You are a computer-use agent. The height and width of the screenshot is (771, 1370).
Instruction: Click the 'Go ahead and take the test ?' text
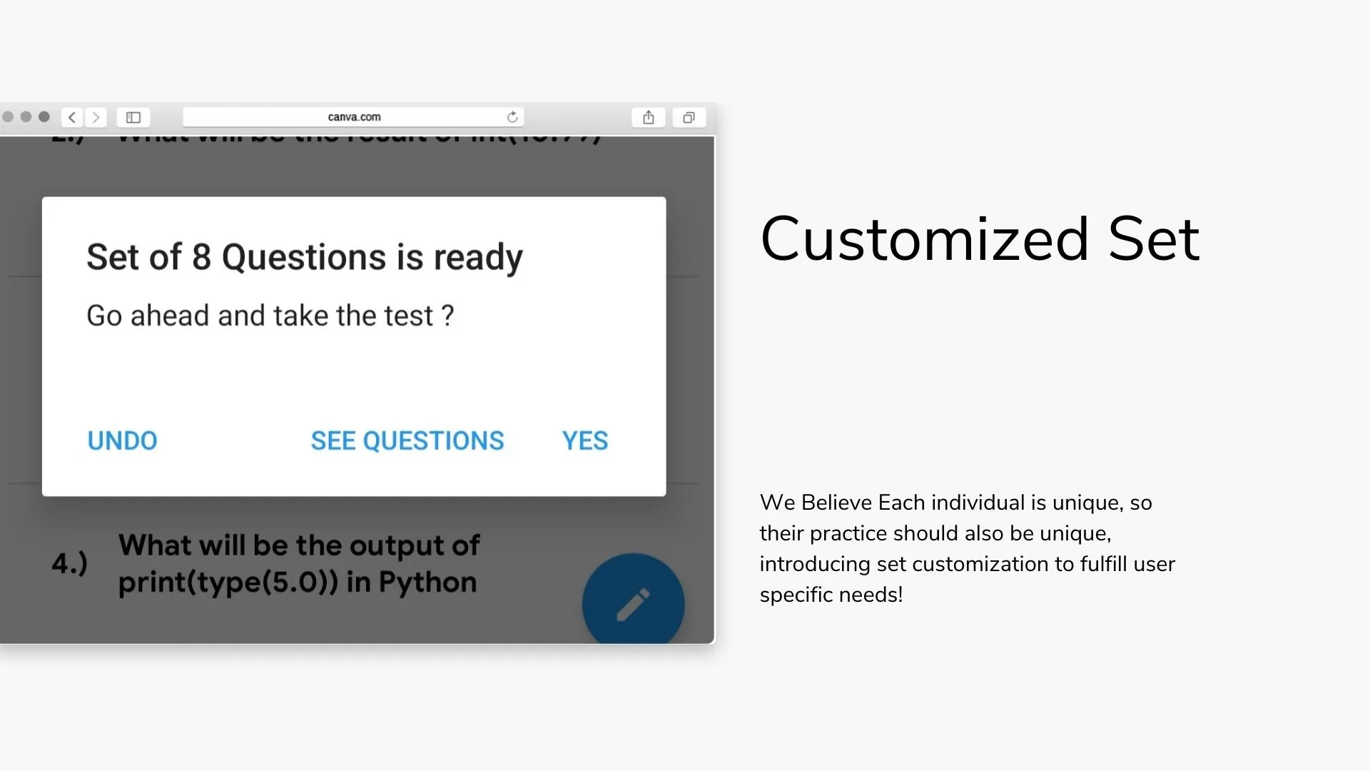pos(270,316)
